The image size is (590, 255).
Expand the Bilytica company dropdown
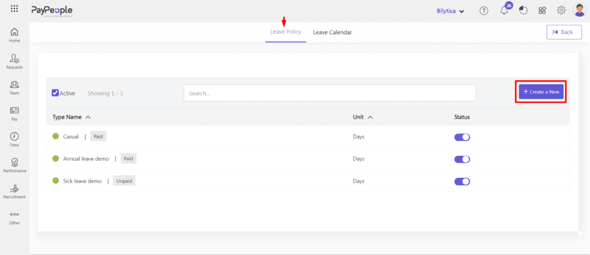(x=450, y=11)
